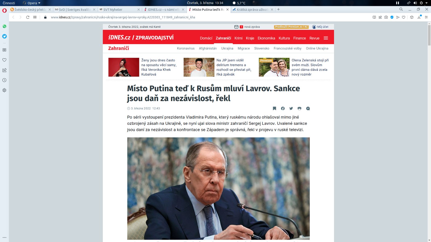This screenshot has width=431, height=242.
Task: Open article discussion comments icon
Action: (x=308, y=108)
